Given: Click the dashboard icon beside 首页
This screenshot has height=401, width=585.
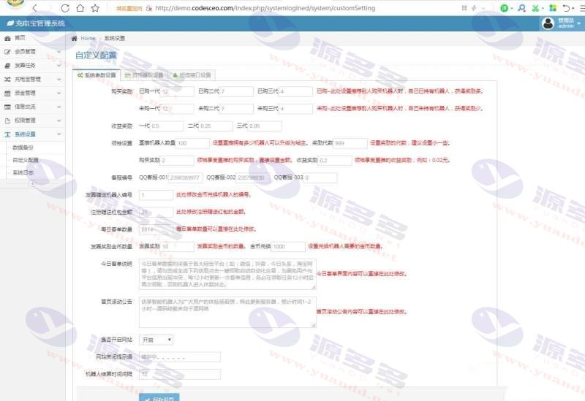Looking at the screenshot, I should click(x=7, y=39).
